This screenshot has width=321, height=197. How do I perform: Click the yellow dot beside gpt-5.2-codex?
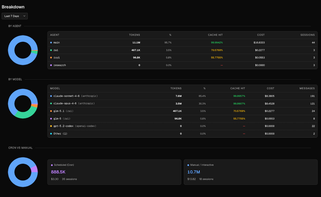[51, 126]
